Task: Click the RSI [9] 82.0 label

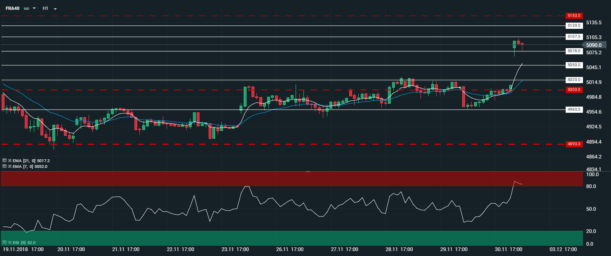Action: 24,243
